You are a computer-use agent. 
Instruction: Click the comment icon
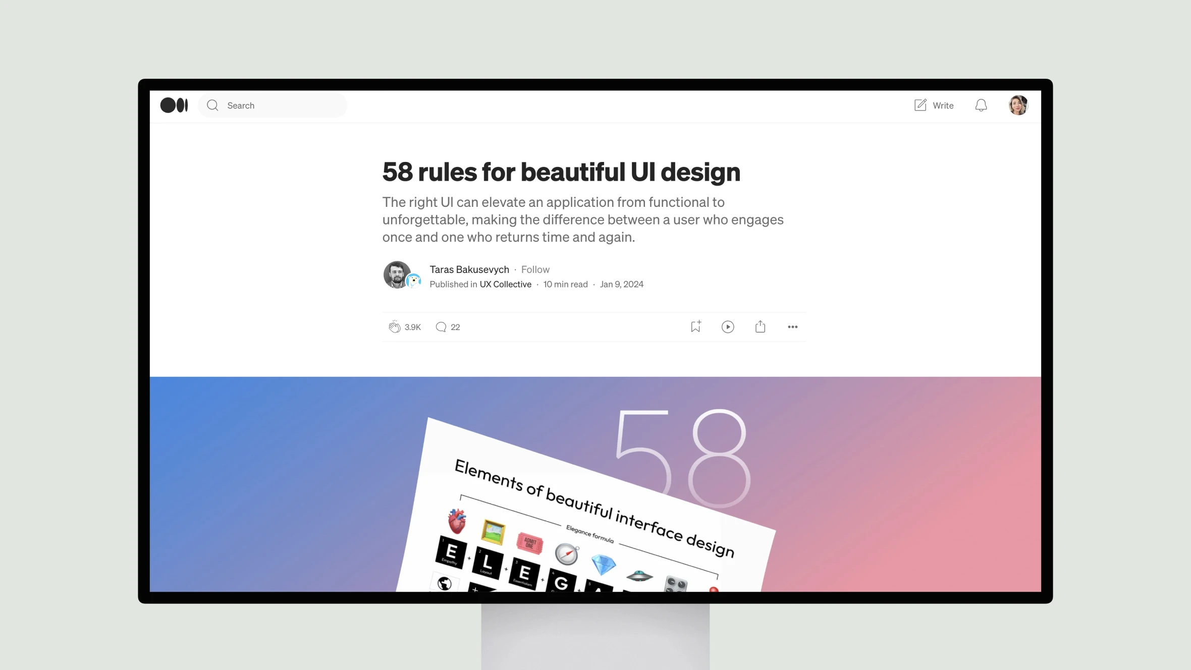click(441, 326)
